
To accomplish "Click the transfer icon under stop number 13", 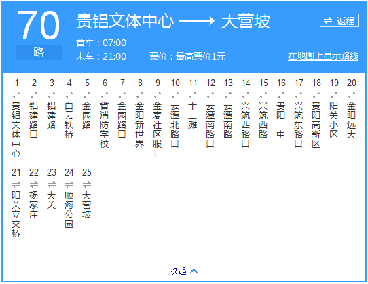I will point(228,95).
